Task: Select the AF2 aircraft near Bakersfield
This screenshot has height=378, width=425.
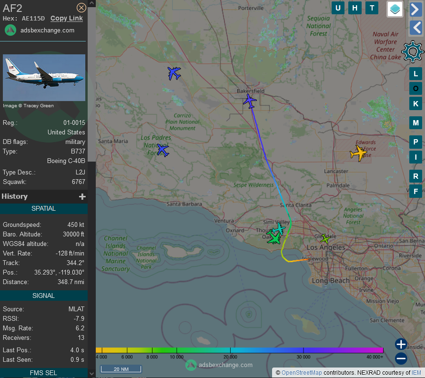Action: pos(250,101)
